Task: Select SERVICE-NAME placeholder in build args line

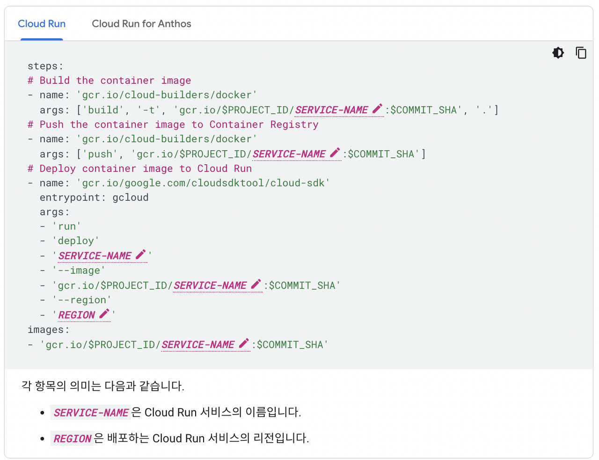Action: coord(331,110)
